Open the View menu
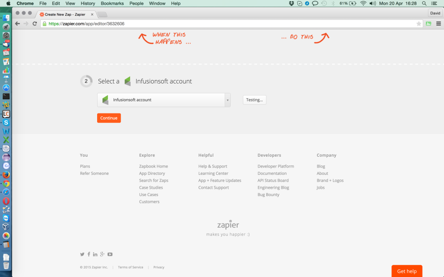The image size is (444, 277). (70, 3)
